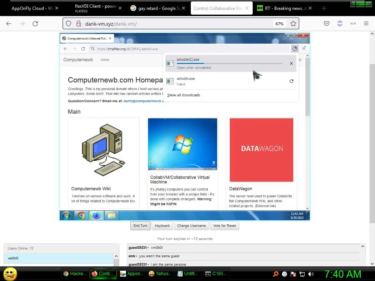Click the Vote for Reset button

224,225
